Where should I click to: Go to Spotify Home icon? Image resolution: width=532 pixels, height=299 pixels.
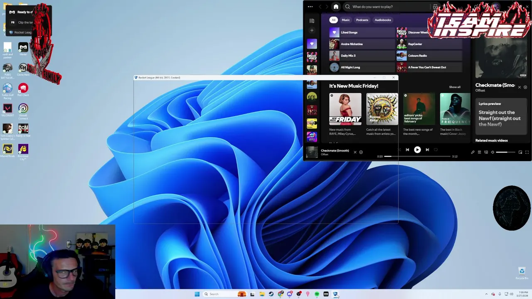click(x=336, y=7)
